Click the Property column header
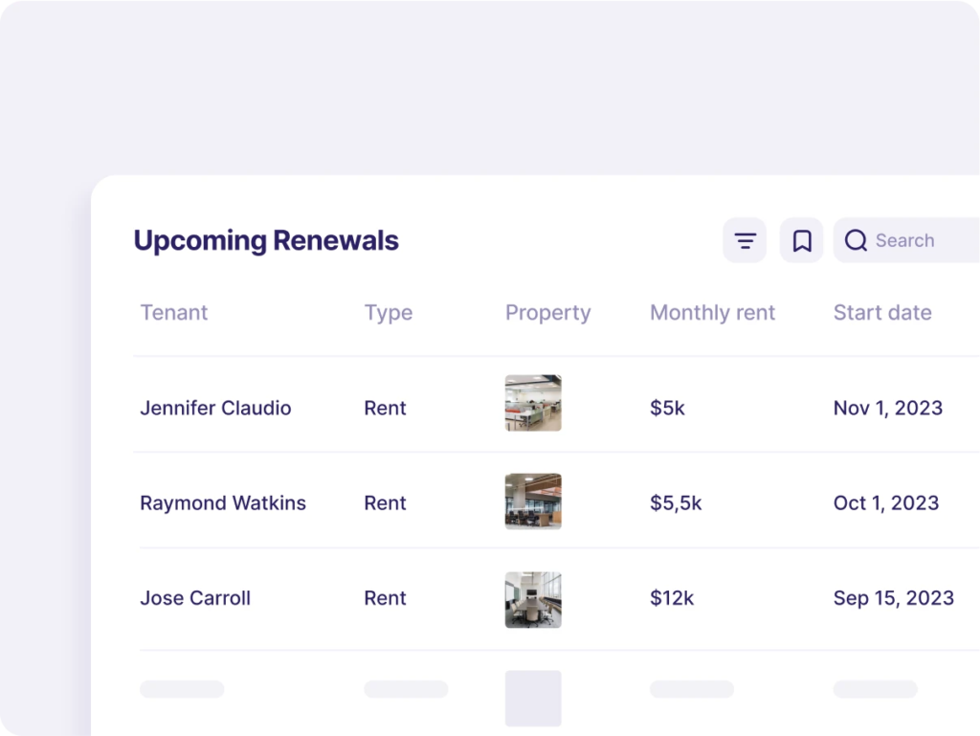 (547, 313)
